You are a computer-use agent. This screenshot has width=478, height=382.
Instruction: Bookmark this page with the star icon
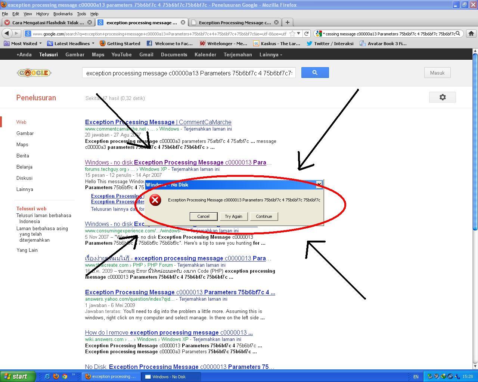[292, 34]
